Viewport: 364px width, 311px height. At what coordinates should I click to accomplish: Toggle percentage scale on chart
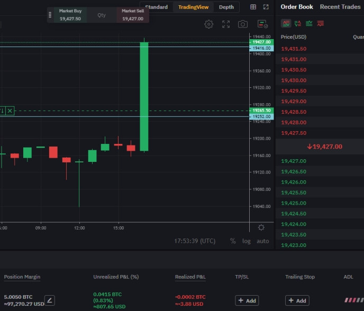coord(233,241)
